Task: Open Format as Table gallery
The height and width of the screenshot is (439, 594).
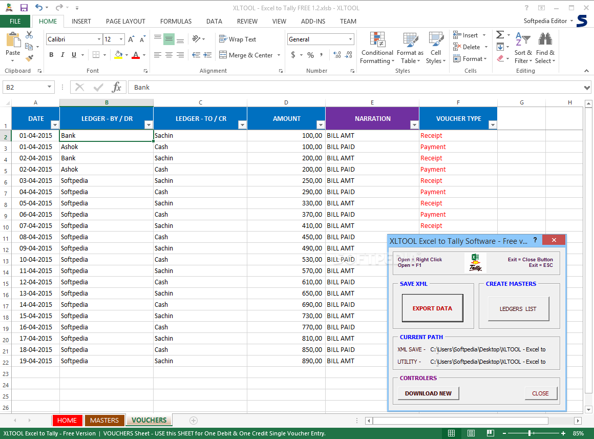Action: point(410,48)
